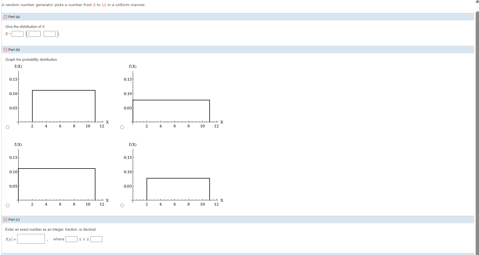Click the lower bound field before ≤ x
Image resolution: width=479 pixels, height=255 pixels.
(x=71, y=239)
